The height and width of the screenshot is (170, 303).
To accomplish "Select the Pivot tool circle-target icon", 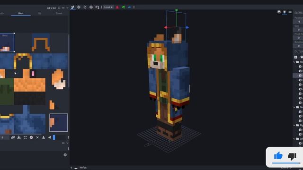I will tap(91, 7).
